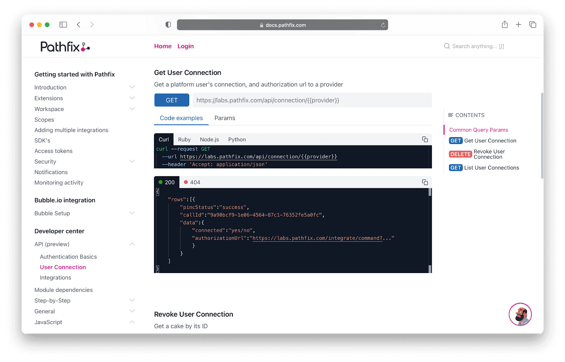Viewport: 565px width, 362px height.
Task: Click the search magnifier icon
Action: coord(447,46)
